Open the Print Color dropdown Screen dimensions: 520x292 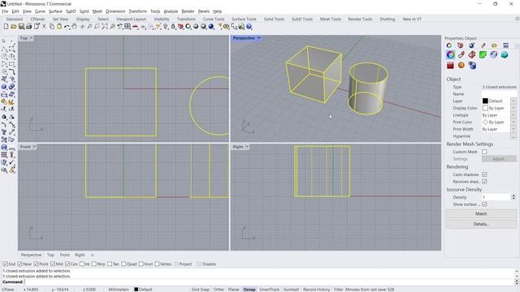tap(513, 122)
